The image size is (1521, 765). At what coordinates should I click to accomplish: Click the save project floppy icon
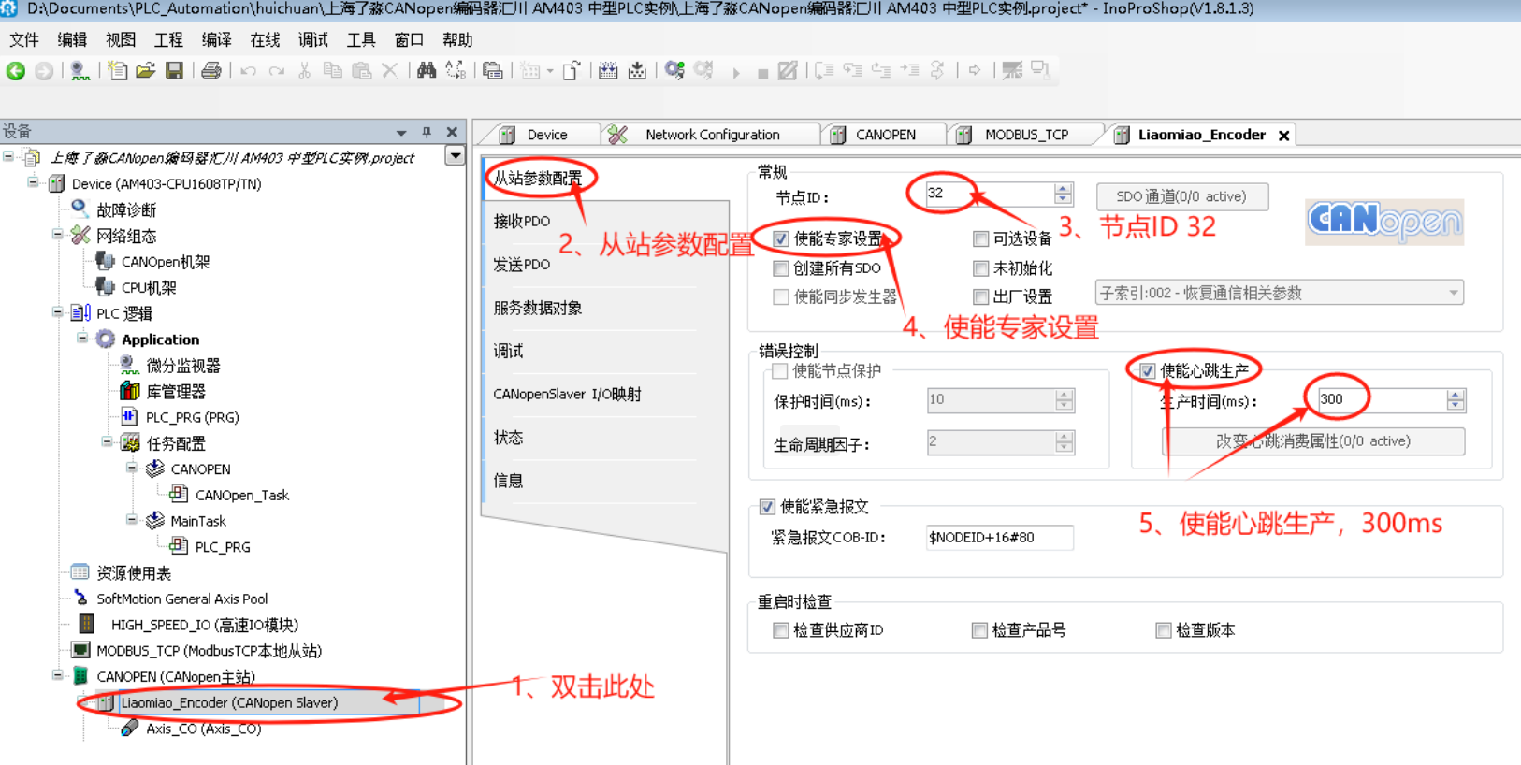tap(174, 71)
